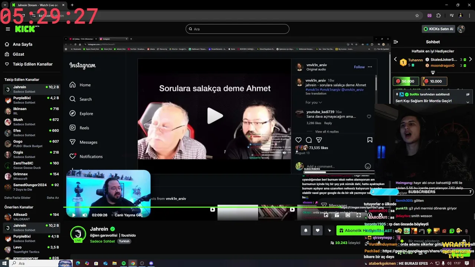The width and height of the screenshot is (475, 267).
Task: Click the KICKs Satın Al button
Action: (439, 29)
